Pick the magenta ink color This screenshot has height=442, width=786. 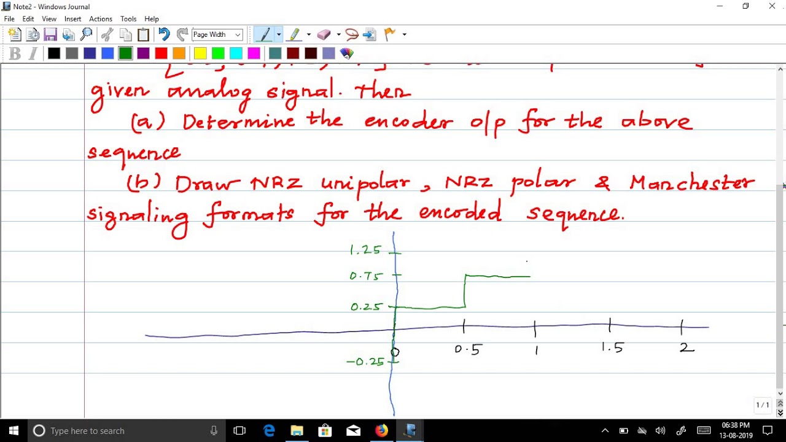(254, 53)
